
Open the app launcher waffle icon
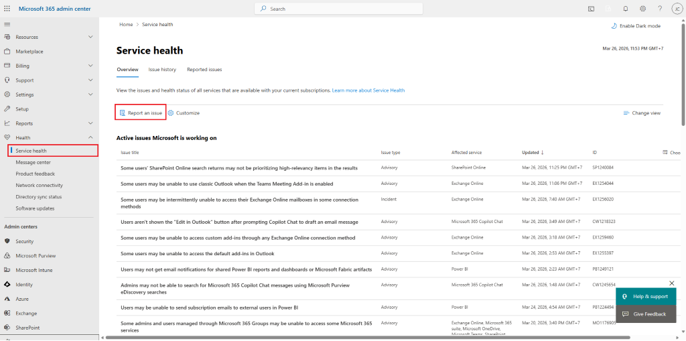click(x=7, y=8)
